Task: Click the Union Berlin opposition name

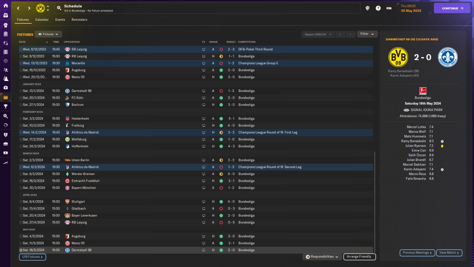Action: tap(81, 160)
